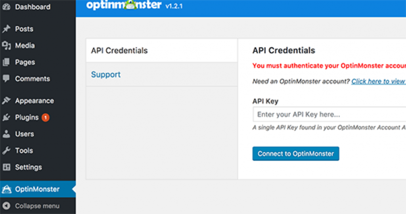This screenshot has height=214, width=406.
Task: Click the OptinMonster monster icon in sidebar
Action: pyautogui.click(x=6, y=189)
